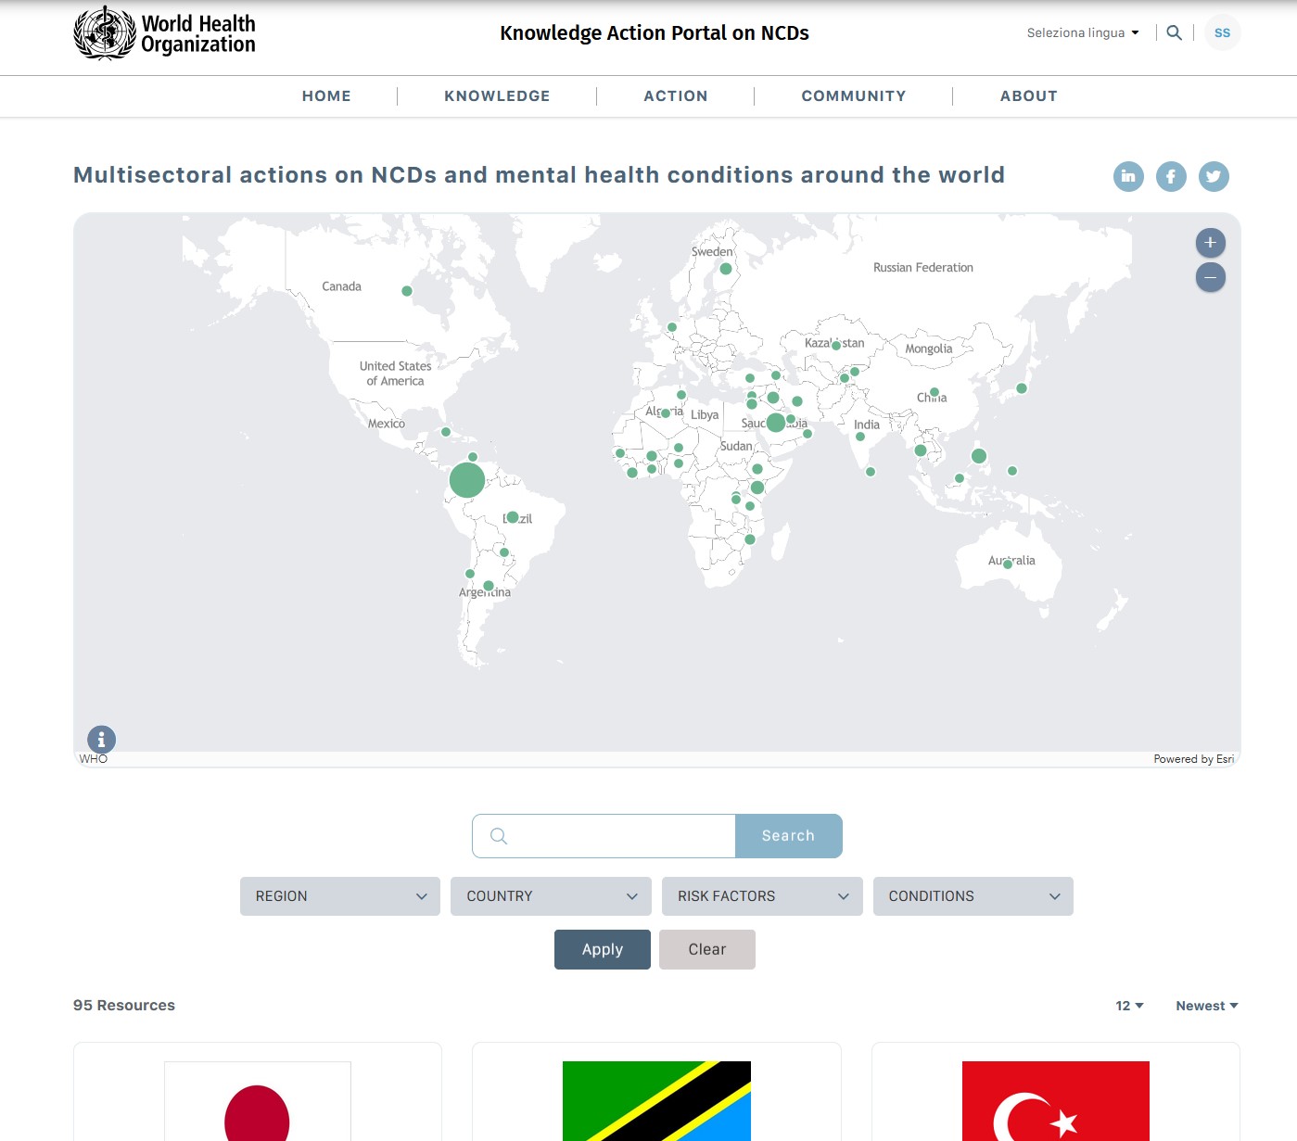Open the Seleziona lingua language selector
Viewport: 1297px width, 1141px height.
point(1082,32)
